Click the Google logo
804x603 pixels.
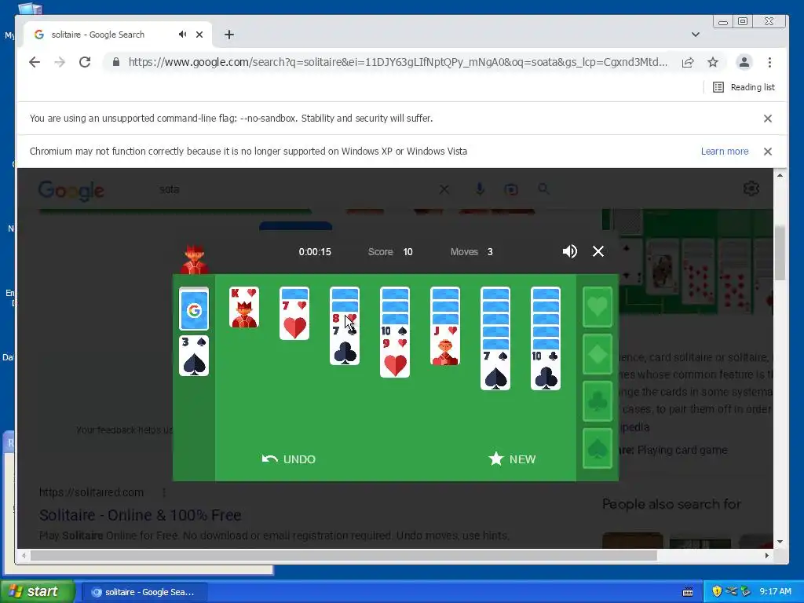point(71,191)
